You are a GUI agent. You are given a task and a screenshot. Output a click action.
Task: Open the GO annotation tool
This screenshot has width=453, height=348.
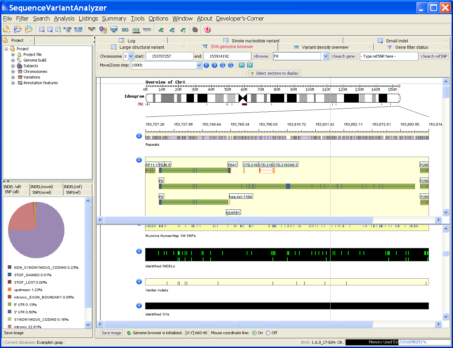click(125, 30)
